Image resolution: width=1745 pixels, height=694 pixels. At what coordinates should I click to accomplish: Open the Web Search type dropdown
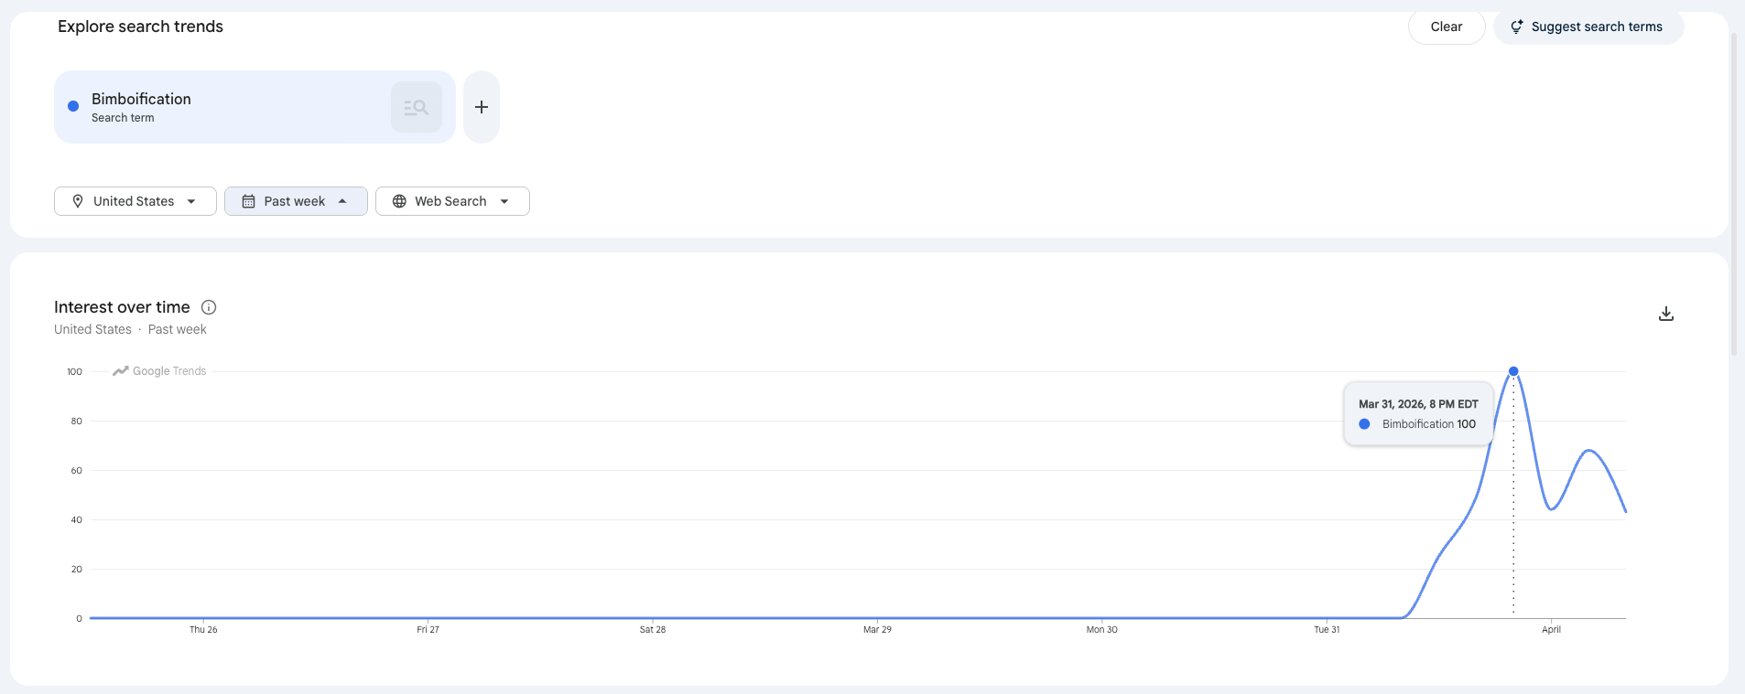452,201
